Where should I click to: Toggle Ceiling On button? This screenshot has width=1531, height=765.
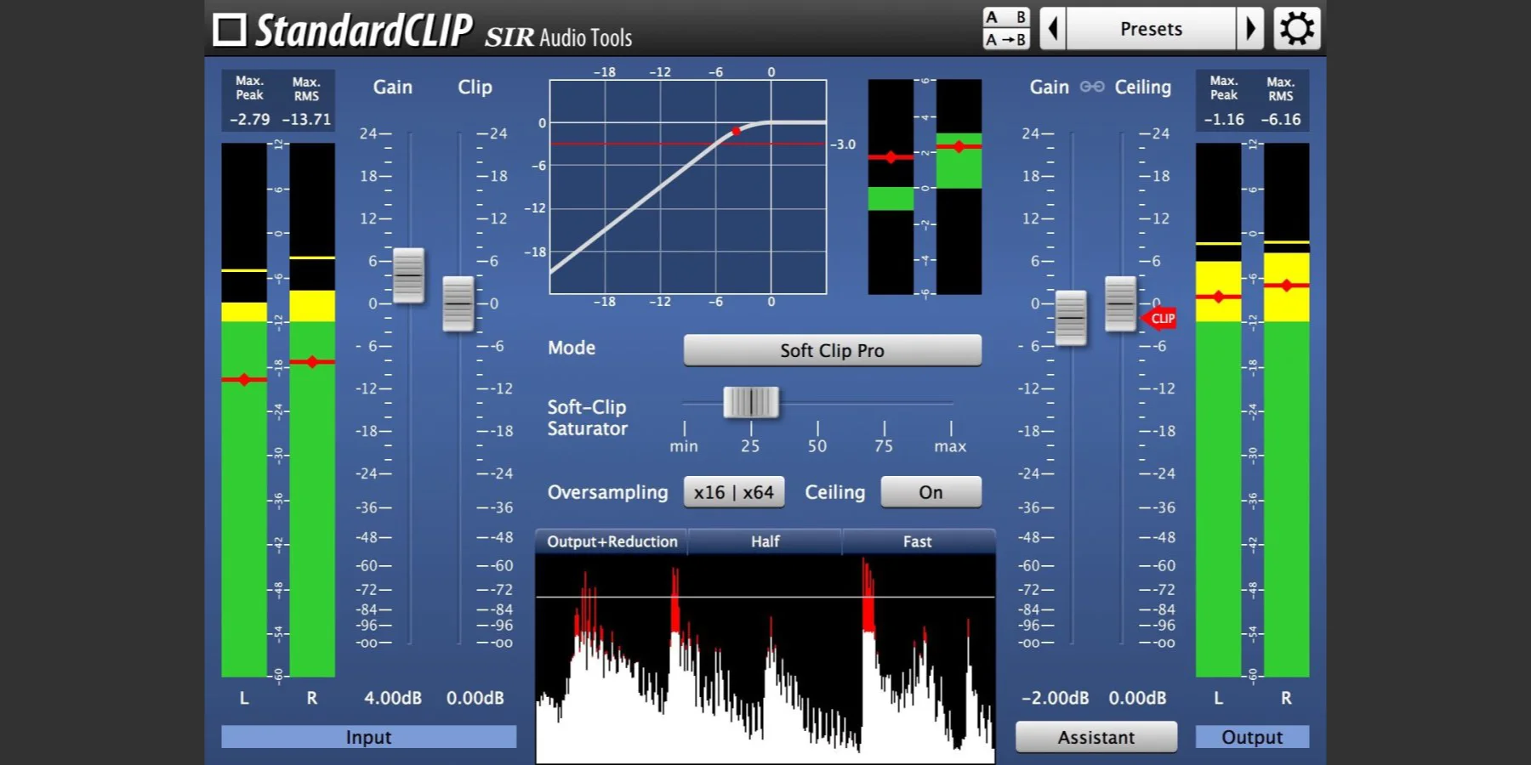[x=931, y=492]
